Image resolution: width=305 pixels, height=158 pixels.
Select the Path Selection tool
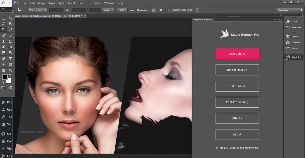point(3,64)
